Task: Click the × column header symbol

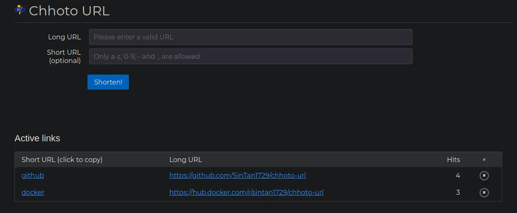Action: coord(484,160)
